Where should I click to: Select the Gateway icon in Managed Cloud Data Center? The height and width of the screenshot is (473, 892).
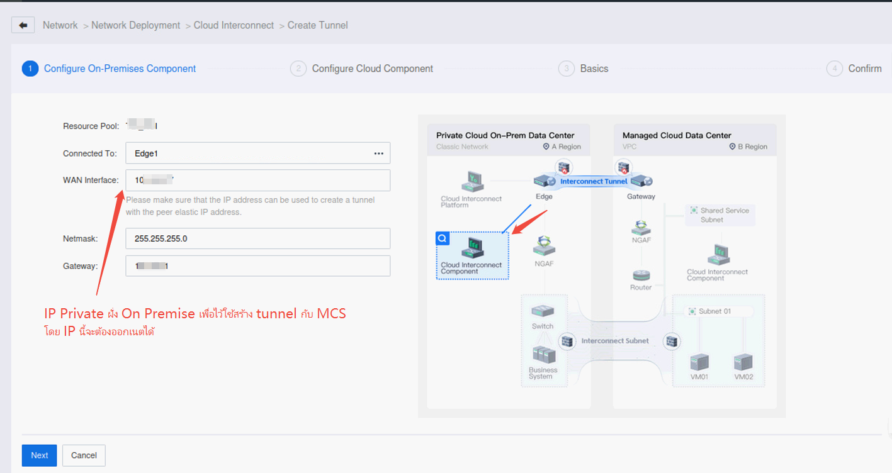tap(641, 181)
